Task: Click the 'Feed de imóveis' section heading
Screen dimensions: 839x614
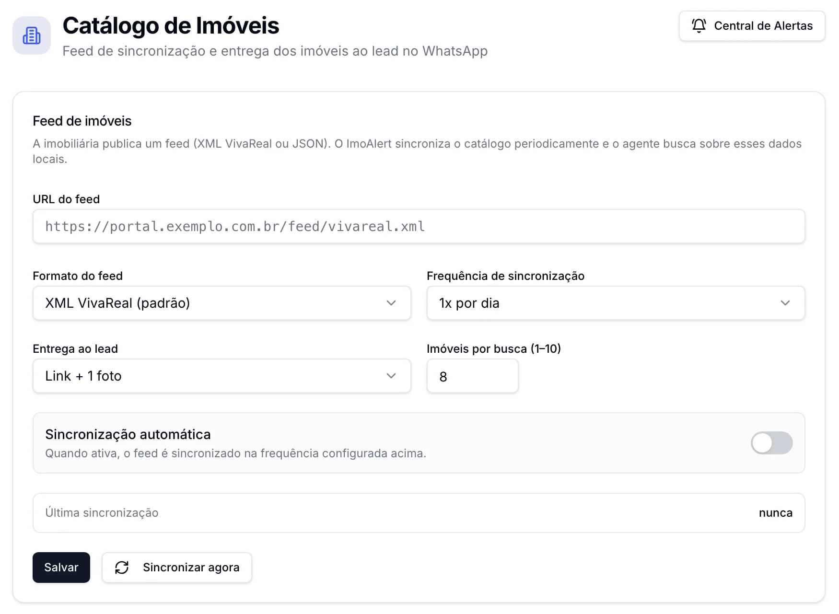Action: [82, 121]
